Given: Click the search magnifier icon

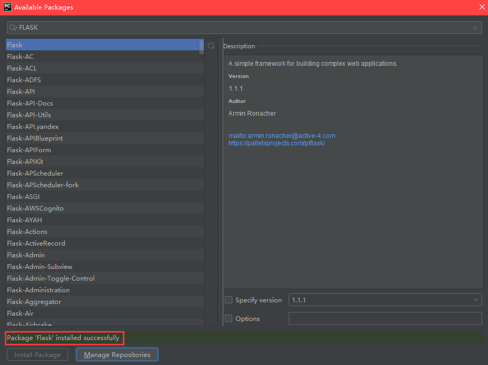Looking at the screenshot, I should click(x=13, y=28).
